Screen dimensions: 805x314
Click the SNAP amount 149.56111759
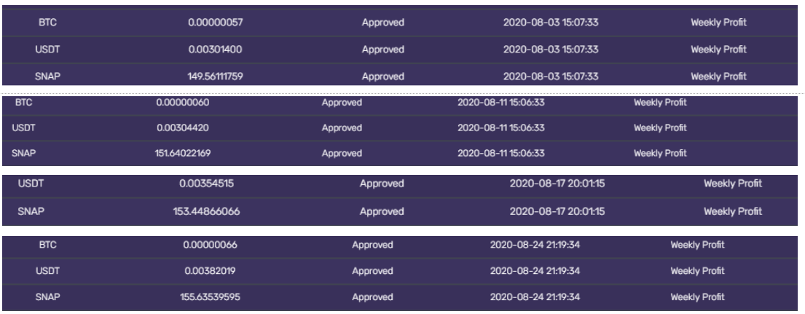pyautogui.click(x=215, y=76)
